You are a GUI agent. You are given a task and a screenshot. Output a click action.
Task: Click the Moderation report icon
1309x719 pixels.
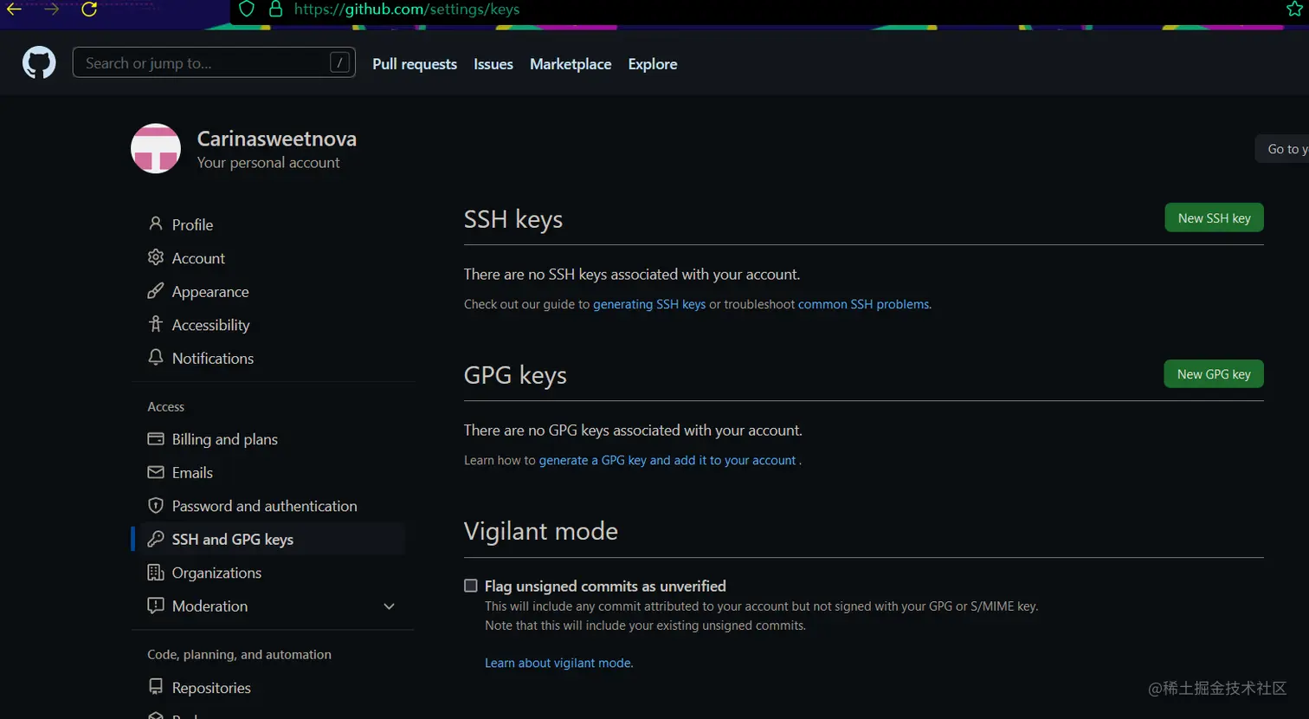pos(156,606)
